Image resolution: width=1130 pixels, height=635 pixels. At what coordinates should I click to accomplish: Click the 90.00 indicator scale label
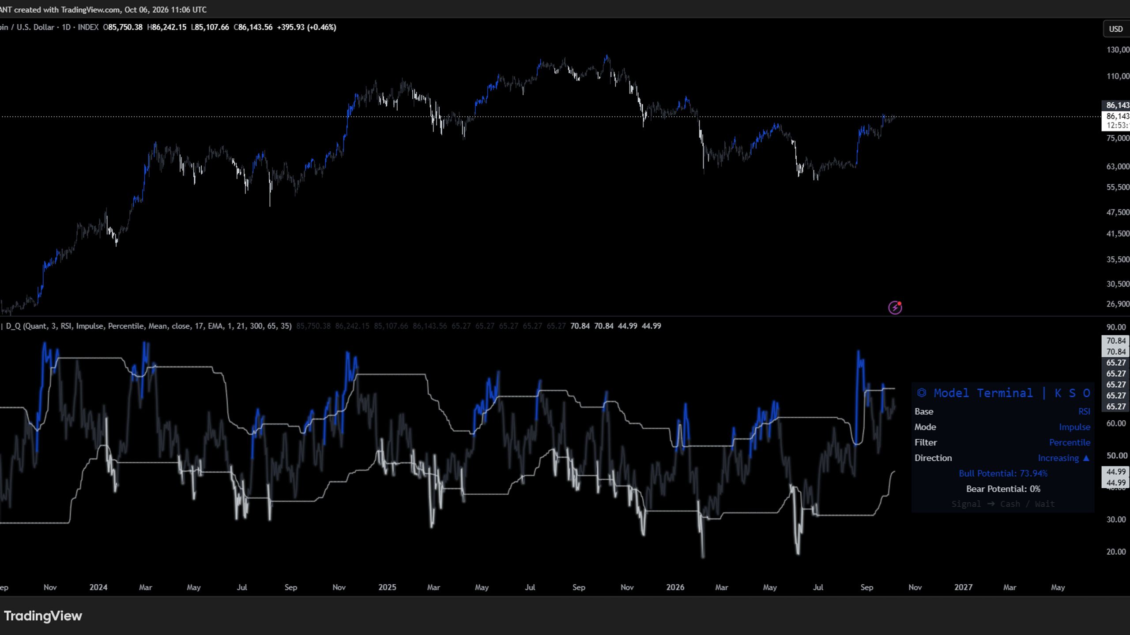[x=1116, y=327]
